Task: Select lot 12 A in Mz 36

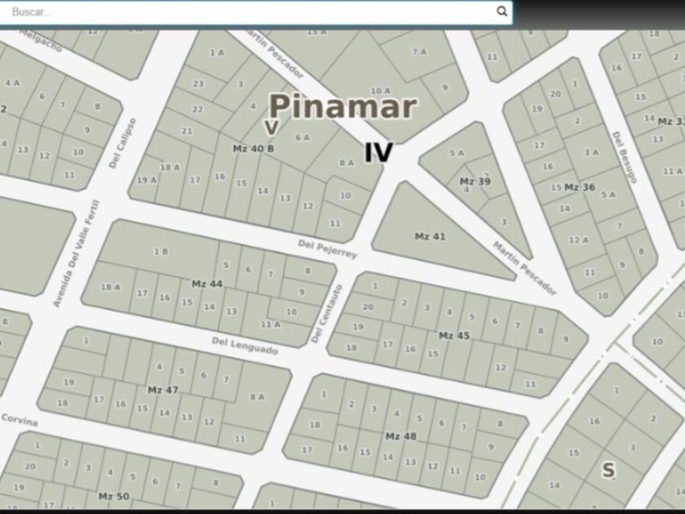Action: (579, 240)
